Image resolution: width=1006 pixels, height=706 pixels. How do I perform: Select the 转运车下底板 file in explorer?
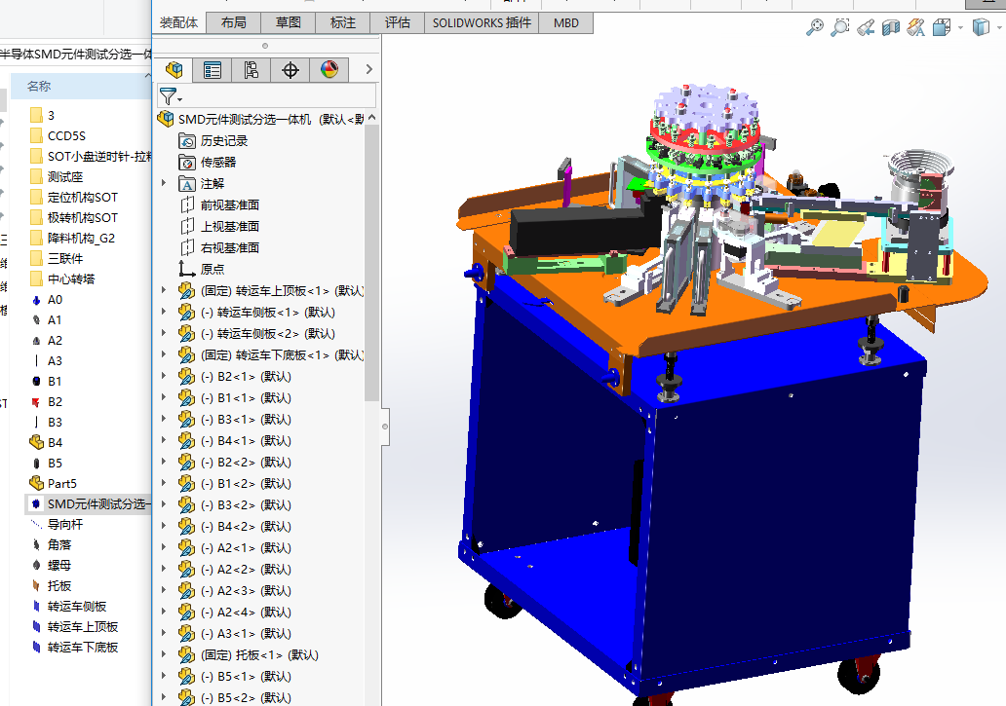(x=83, y=647)
